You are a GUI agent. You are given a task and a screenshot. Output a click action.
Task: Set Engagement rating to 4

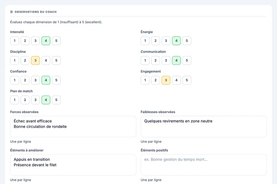pyautogui.click(x=176, y=80)
